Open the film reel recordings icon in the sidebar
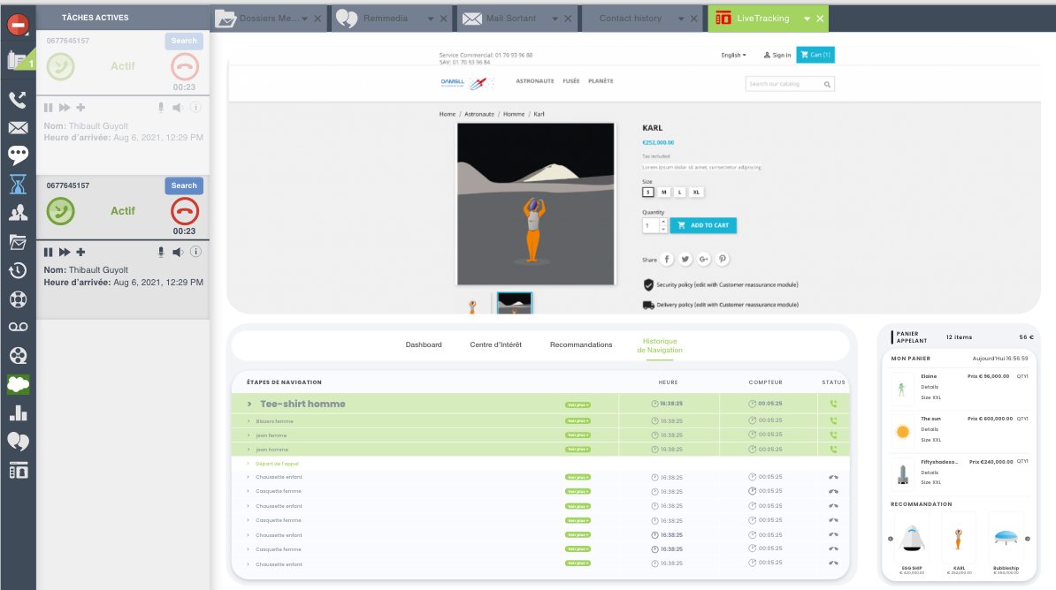 [19, 355]
